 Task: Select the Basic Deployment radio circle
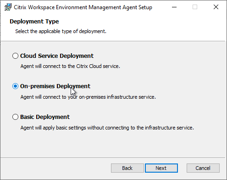[15, 117]
